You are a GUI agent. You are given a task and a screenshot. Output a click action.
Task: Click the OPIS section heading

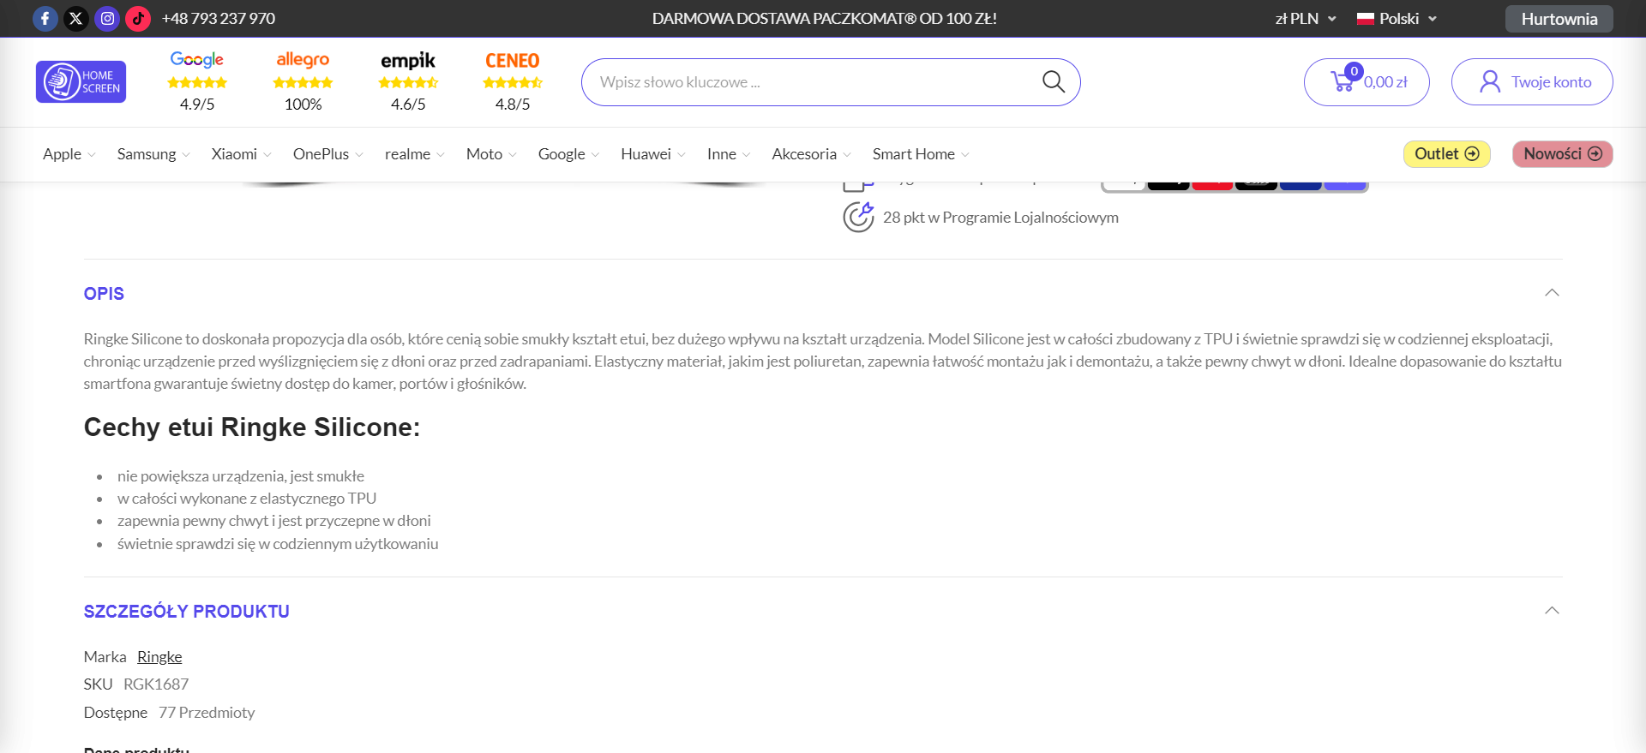104,294
